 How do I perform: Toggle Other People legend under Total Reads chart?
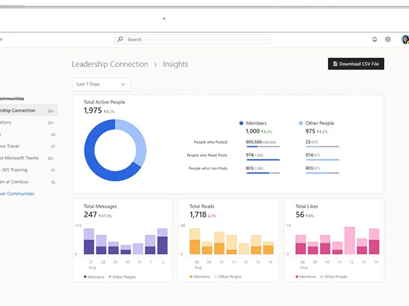click(x=226, y=277)
